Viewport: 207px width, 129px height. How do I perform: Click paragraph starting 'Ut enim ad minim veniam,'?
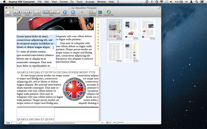point(35,59)
